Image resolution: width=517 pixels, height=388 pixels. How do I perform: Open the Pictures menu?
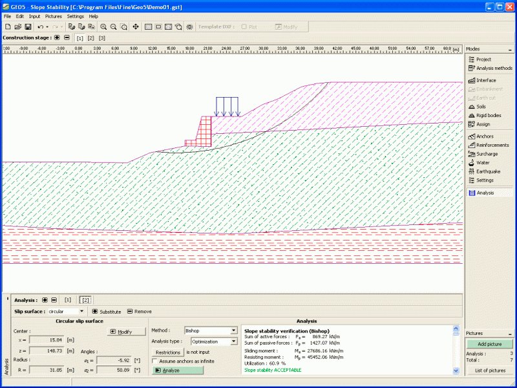pos(54,16)
